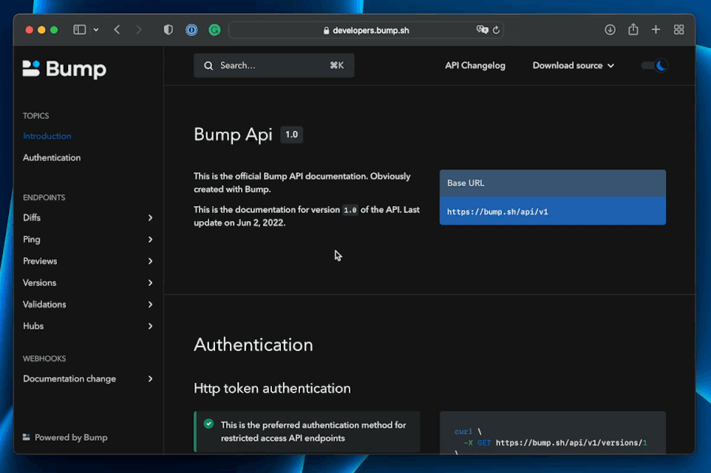Click the Share icon in Safari toolbar
This screenshot has height=473, width=711.
point(633,30)
